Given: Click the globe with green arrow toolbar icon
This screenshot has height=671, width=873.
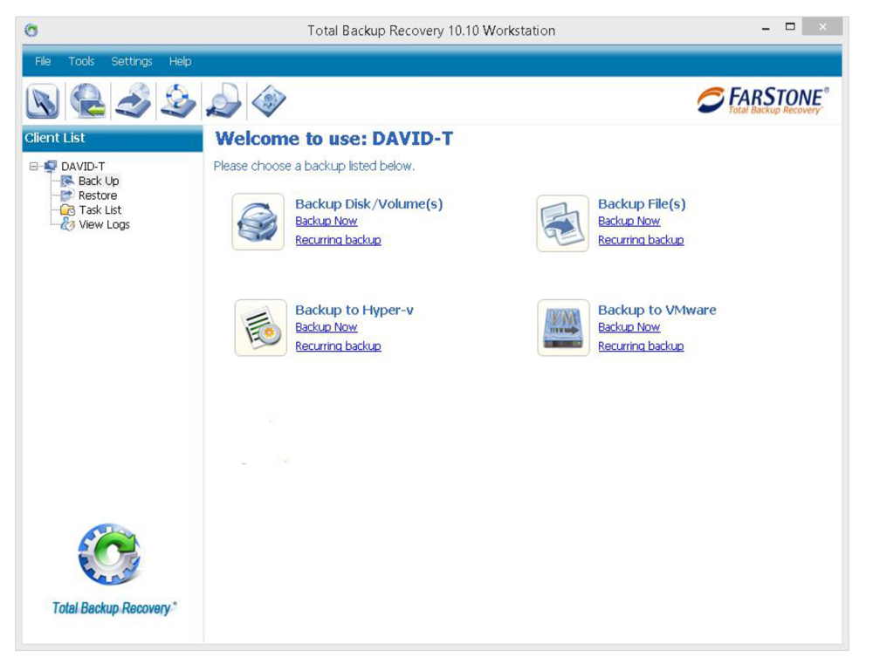Looking at the screenshot, I should (x=88, y=100).
